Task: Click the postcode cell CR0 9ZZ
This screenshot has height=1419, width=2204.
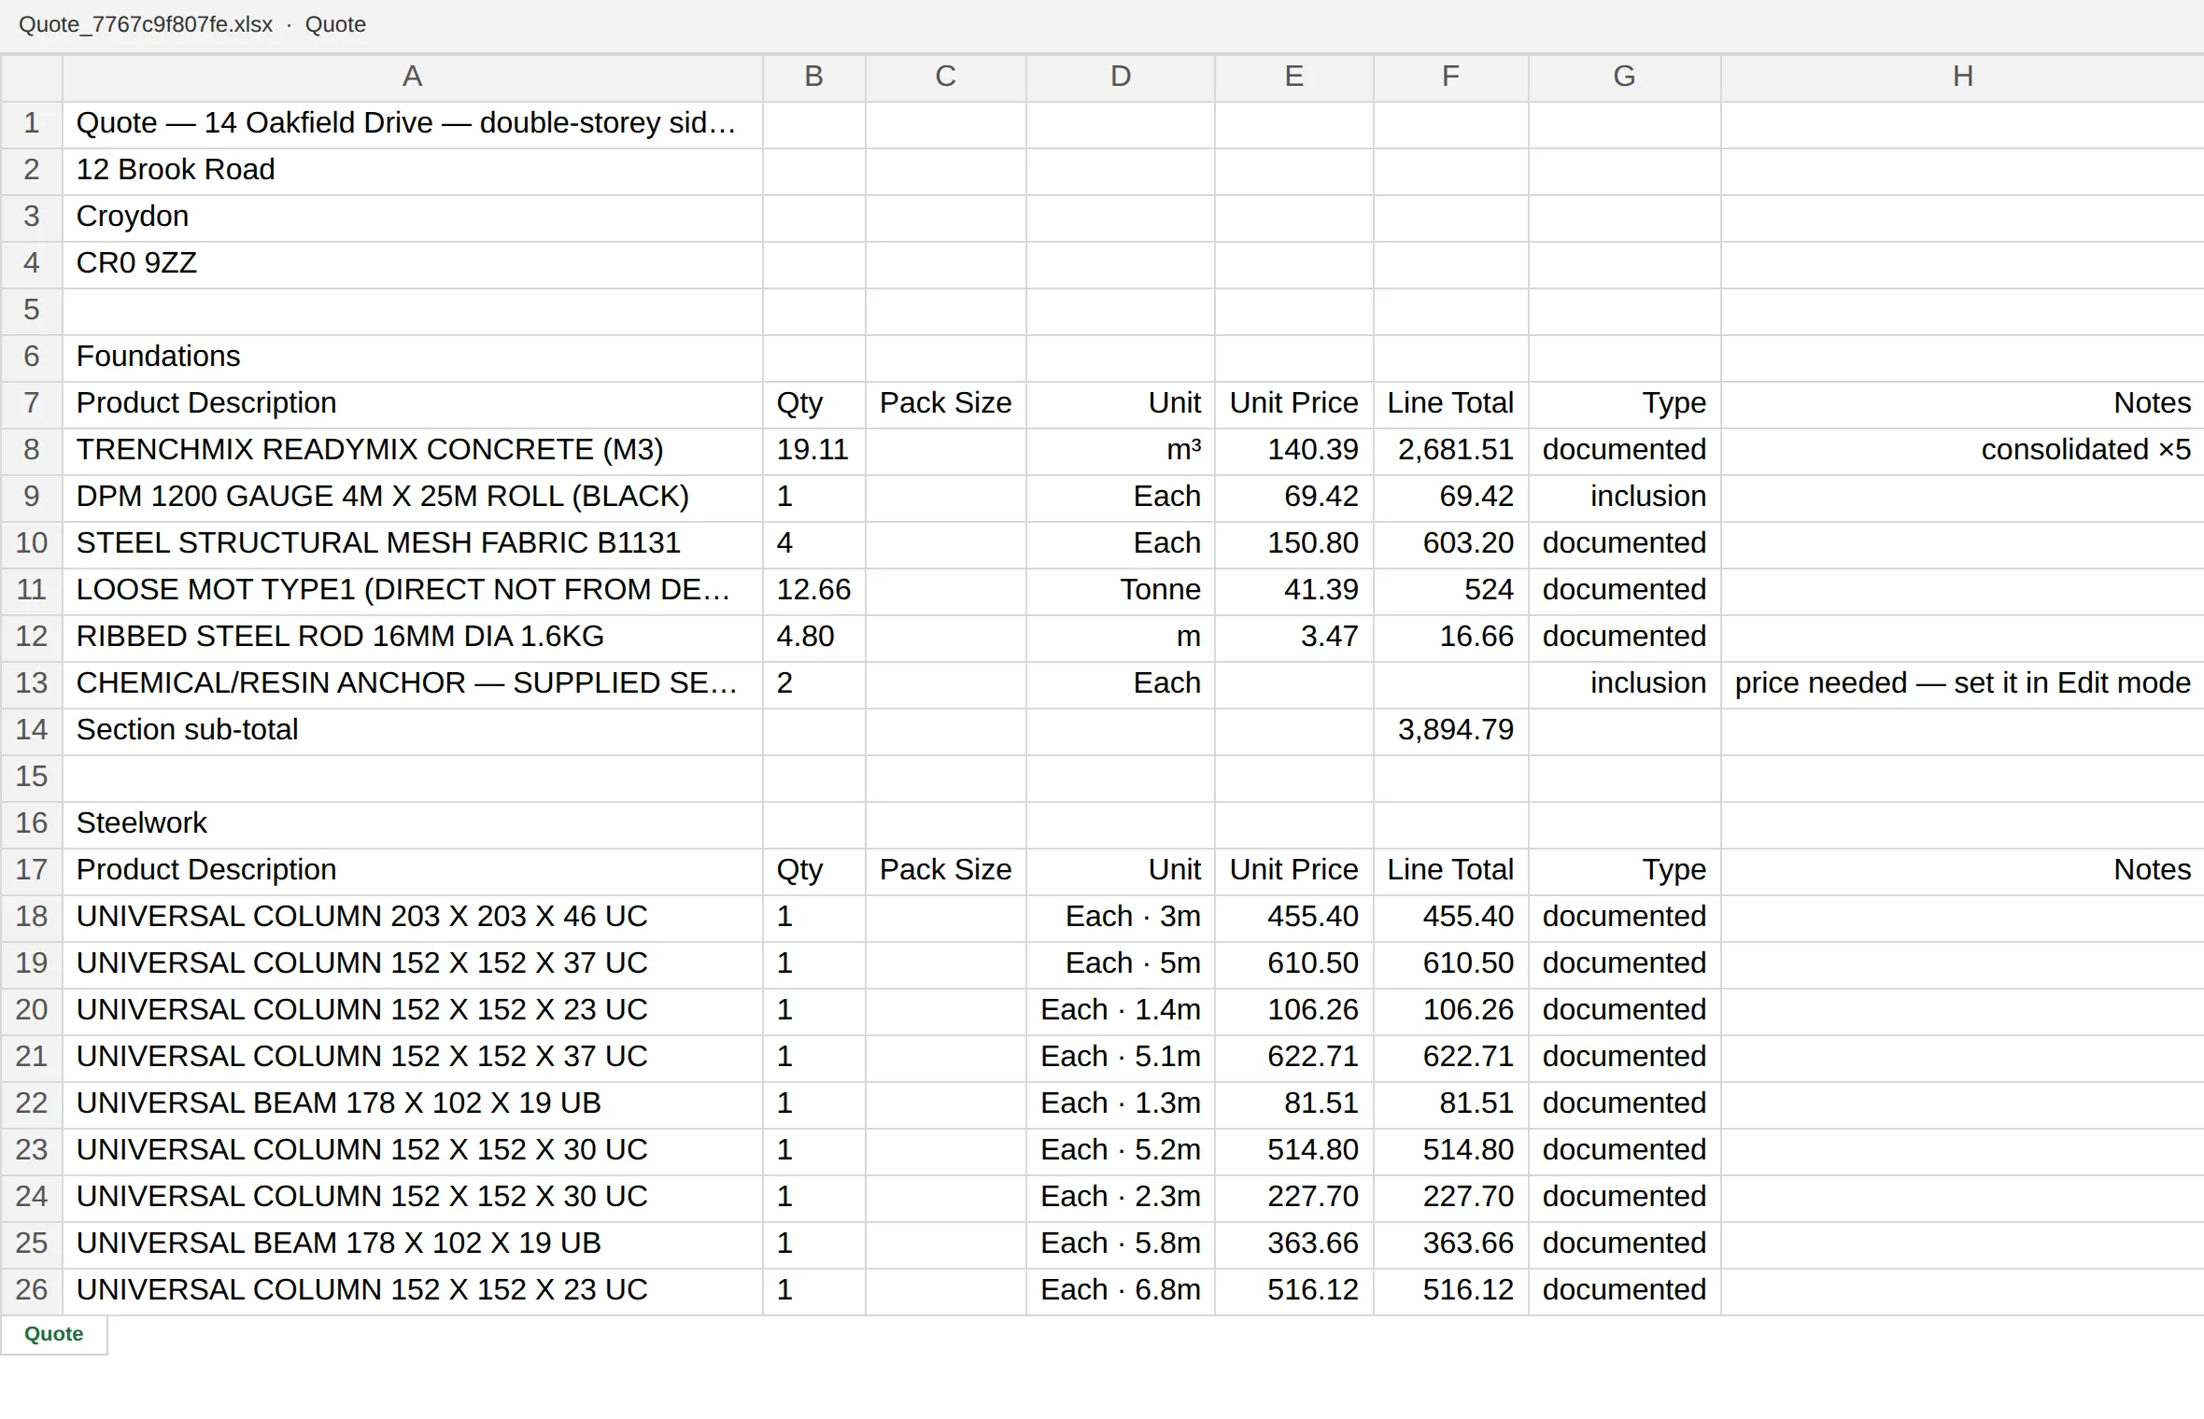Action: click(x=412, y=263)
